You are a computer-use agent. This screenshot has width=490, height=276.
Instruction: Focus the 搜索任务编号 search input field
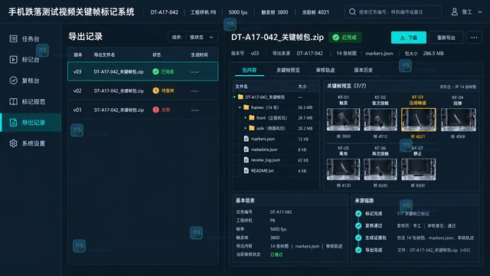(394, 12)
